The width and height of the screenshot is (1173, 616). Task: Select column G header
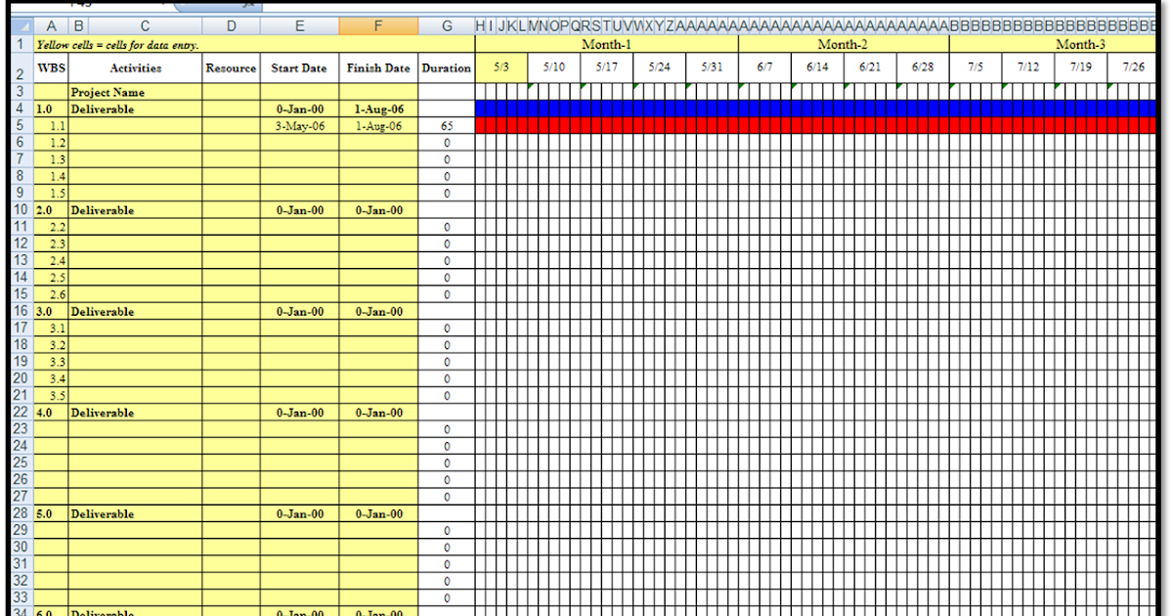(x=447, y=26)
